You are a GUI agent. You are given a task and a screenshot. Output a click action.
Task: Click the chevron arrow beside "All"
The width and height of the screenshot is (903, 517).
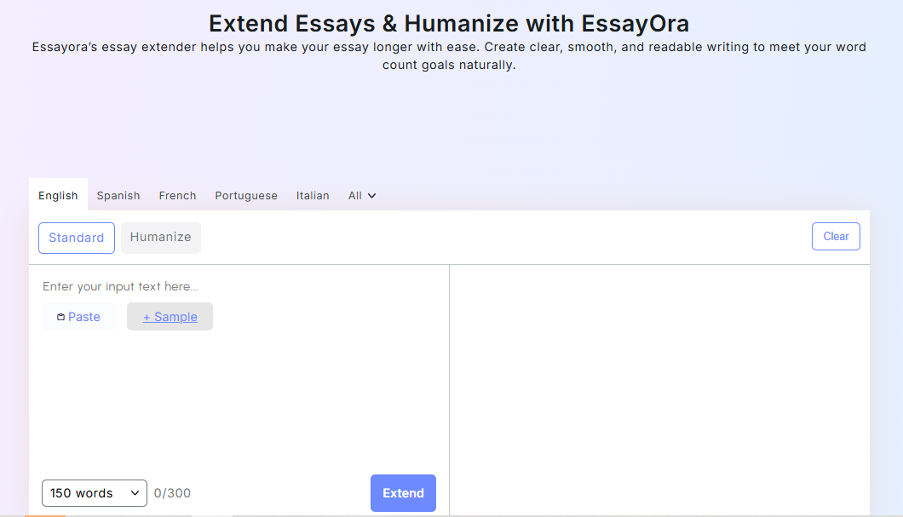372,195
